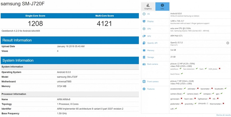231x117 pixels.
Task: Click the GPU row icon
Action: click(144, 36)
